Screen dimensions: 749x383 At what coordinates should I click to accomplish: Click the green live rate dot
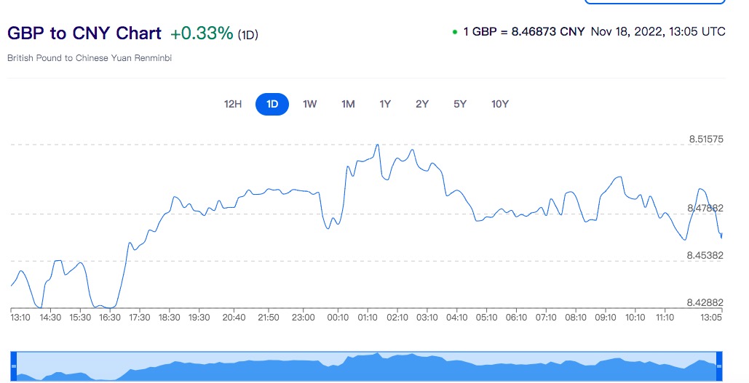pyautogui.click(x=455, y=32)
